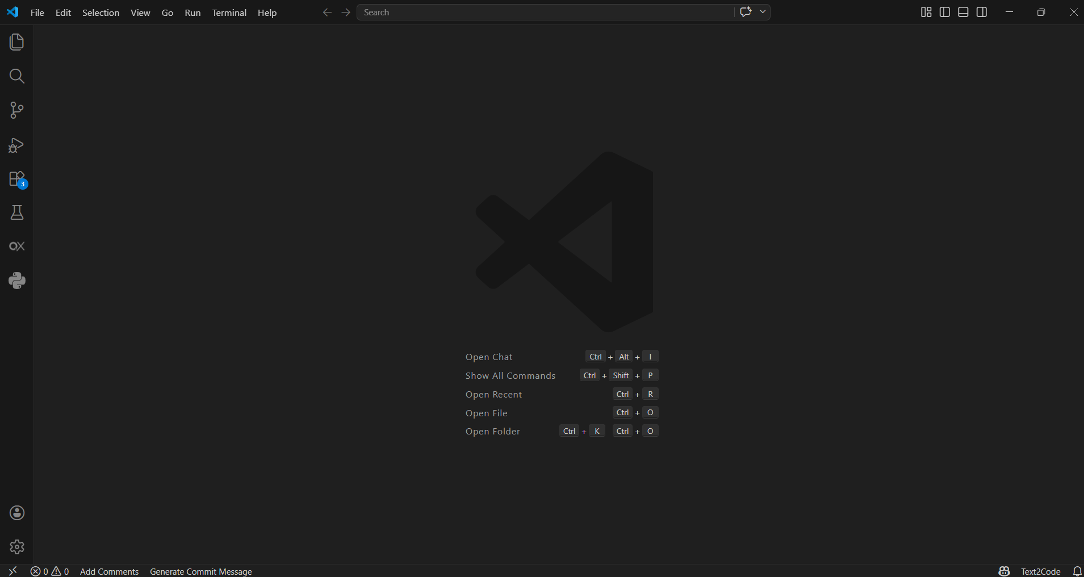Screen dimensions: 1084x577
Task: Open a remote window from status bar
Action: click(12, 571)
